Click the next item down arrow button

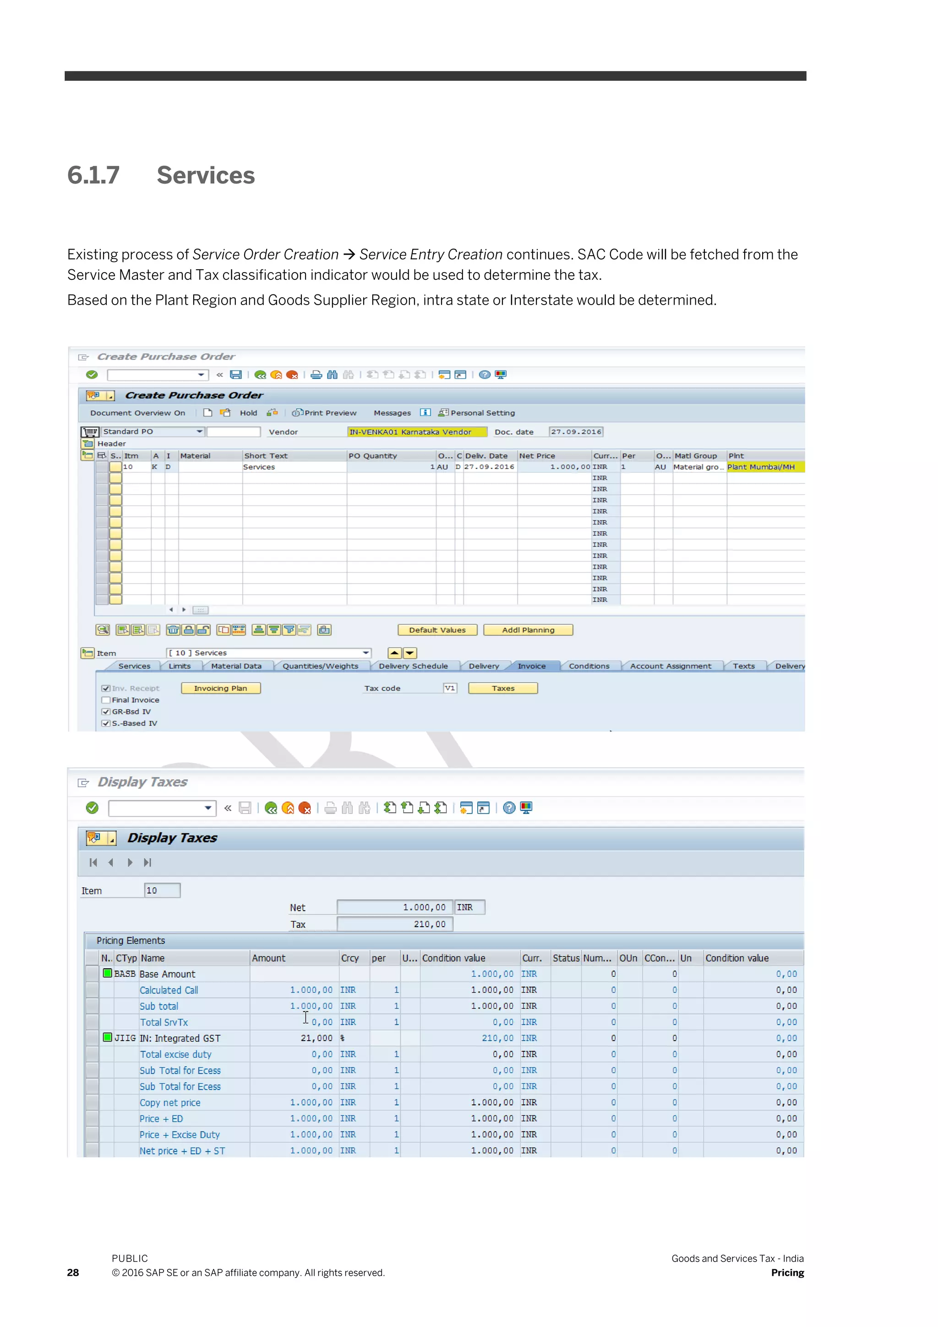pyautogui.click(x=410, y=653)
